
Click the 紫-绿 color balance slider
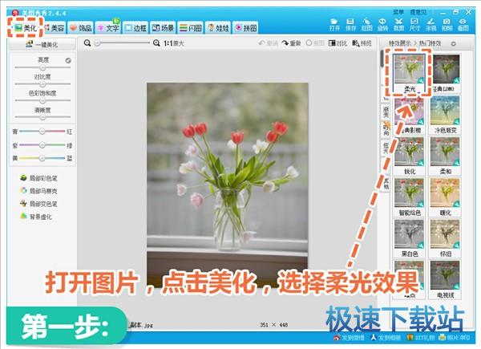coord(42,145)
